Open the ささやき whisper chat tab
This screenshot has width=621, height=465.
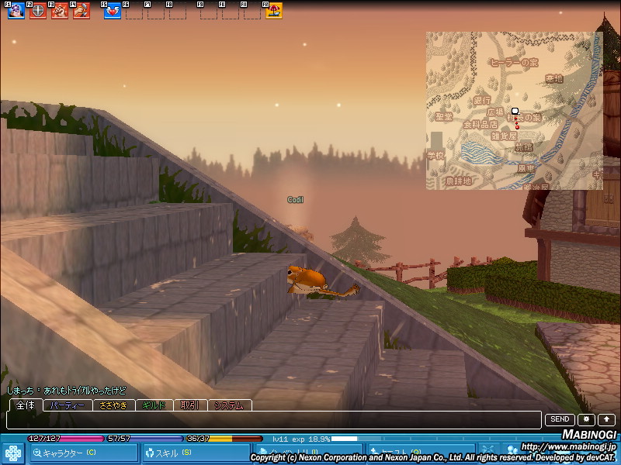pos(113,405)
